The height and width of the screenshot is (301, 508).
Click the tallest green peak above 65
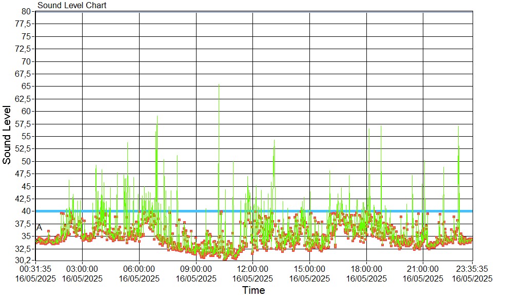(x=219, y=86)
